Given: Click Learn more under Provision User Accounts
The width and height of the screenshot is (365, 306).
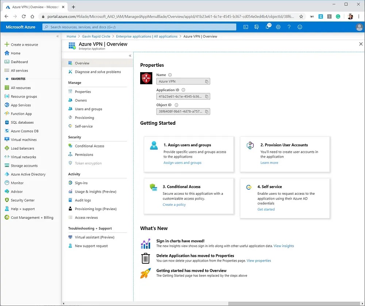Looking at the screenshot, I should [x=269, y=163].
